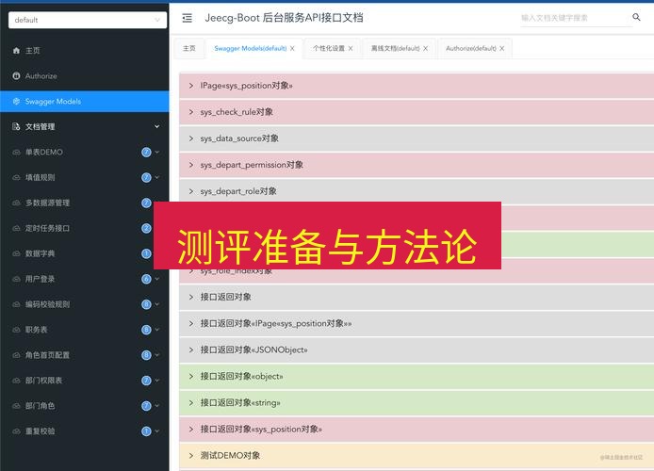Viewport: 654px width, 471px height.
Task: Expand the sys_depart_role对象 model
Action: [x=417, y=191]
